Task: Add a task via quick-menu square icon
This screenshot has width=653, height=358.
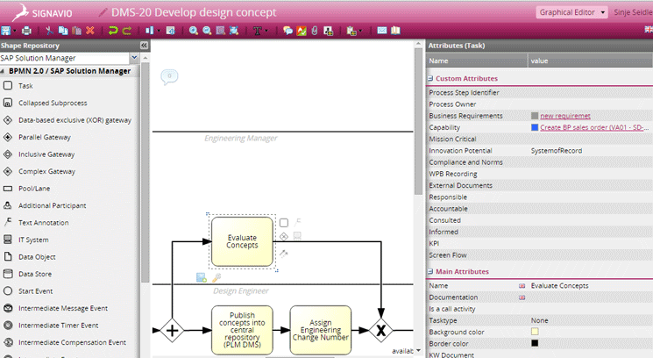Action: click(284, 223)
